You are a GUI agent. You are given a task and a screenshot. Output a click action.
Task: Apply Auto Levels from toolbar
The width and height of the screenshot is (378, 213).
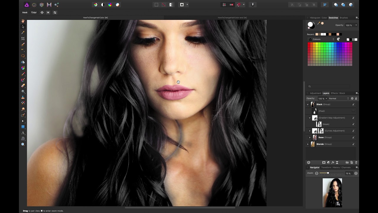[x=95, y=5]
